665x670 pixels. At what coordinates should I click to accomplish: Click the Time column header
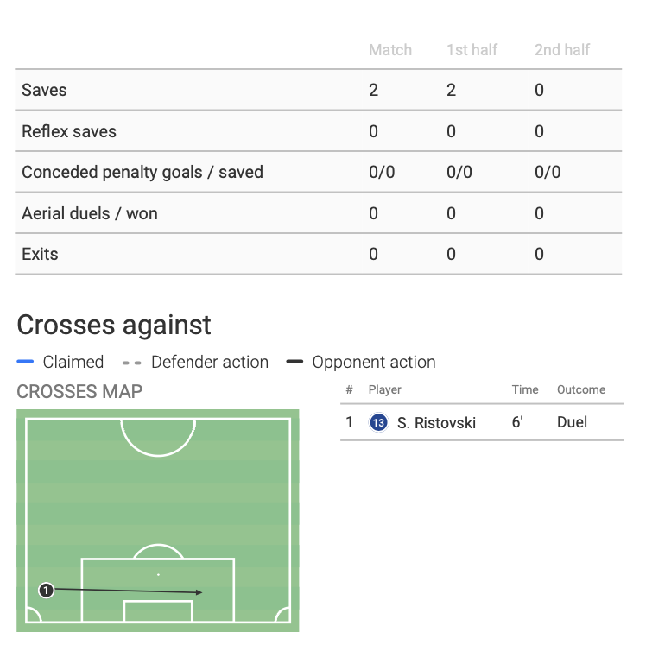(x=525, y=389)
